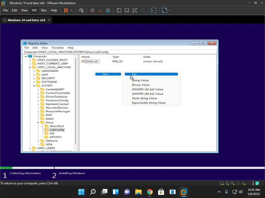Collapse the Computer tree node
265x198 pixels.
tap(26, 56)
